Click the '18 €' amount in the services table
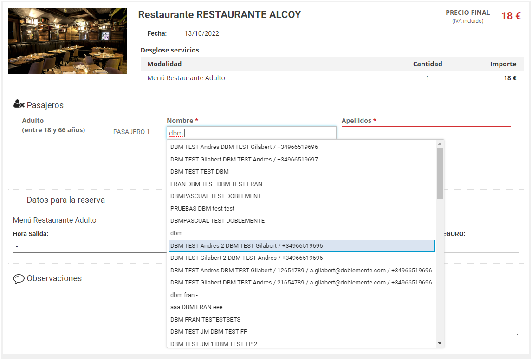Viewport: 532px width, 361px height. click(510, 78)
